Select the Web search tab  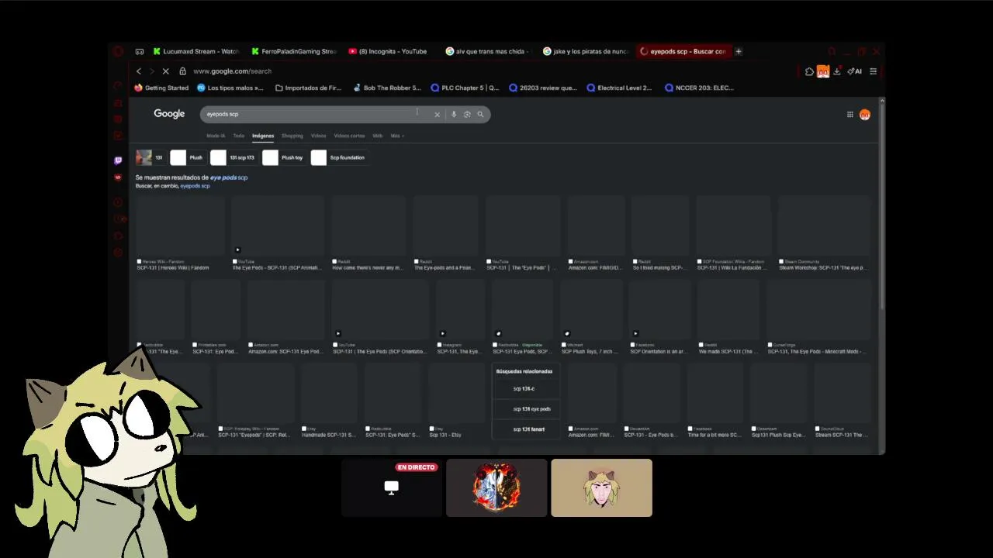pos(378,136)
